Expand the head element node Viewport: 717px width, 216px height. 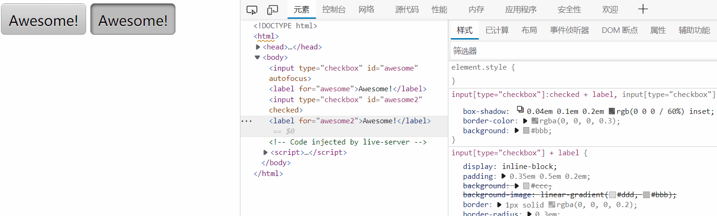click(x=258, y=47)
